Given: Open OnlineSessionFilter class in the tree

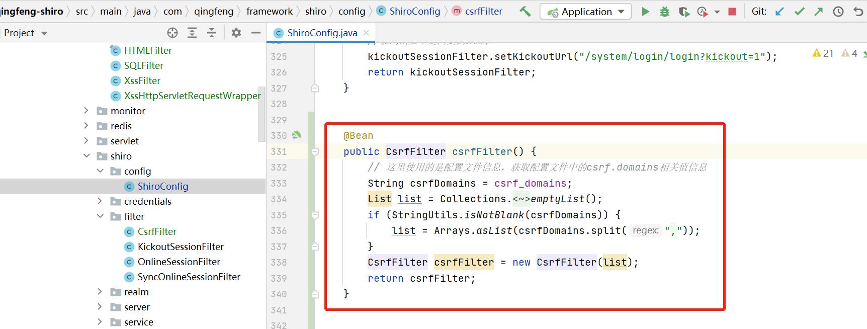Looking at the screenshot, I should pyautogui.click(x=179, y=262).
